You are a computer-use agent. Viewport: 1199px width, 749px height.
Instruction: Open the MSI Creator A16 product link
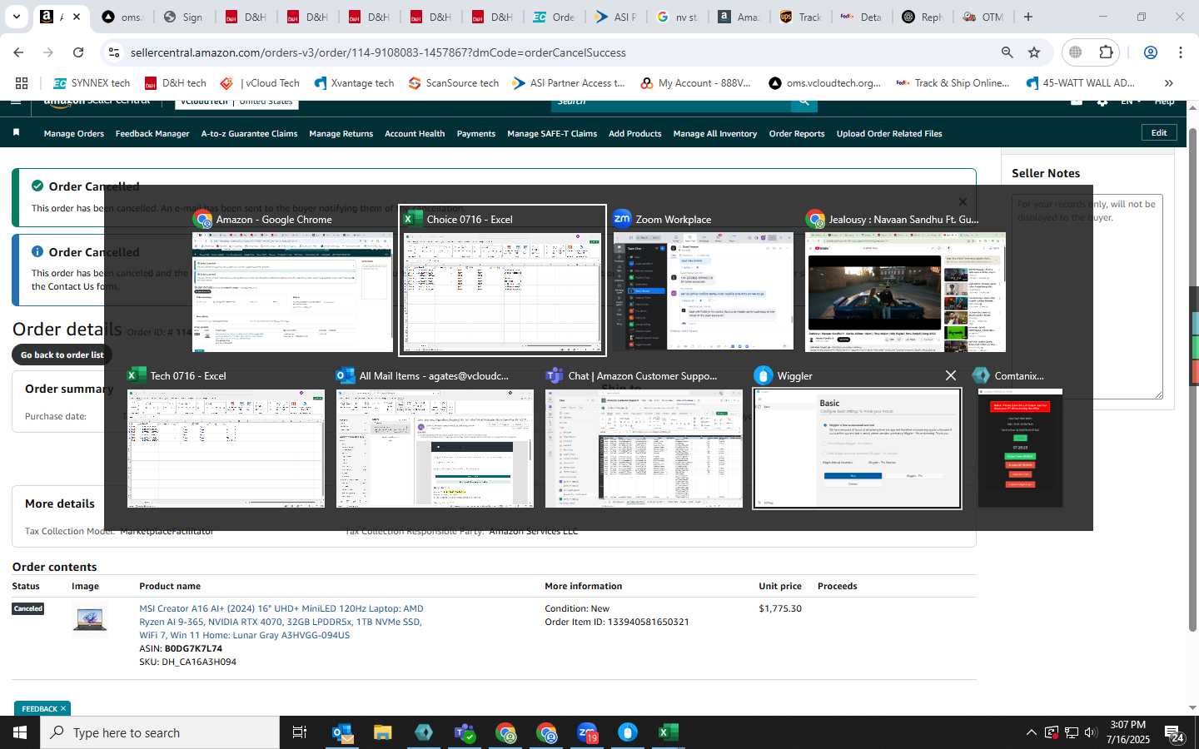coord(281,622)
